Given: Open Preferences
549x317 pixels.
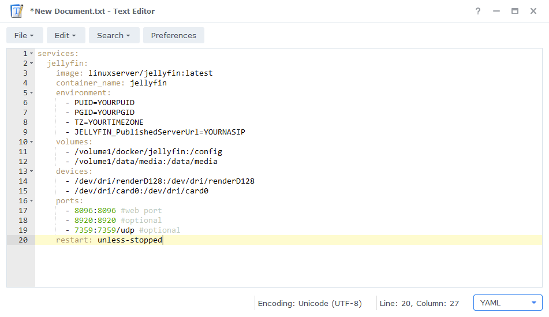Looking at the screenshot, I should 174,35.
